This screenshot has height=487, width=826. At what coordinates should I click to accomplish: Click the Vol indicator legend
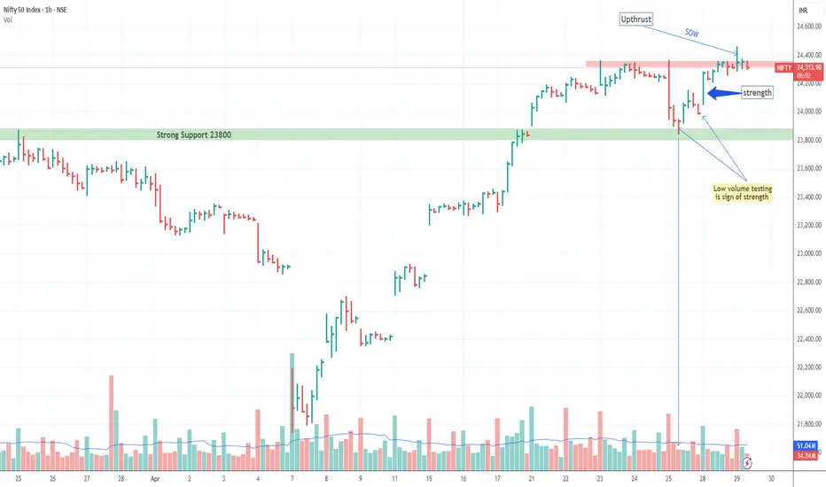point(7,20)
